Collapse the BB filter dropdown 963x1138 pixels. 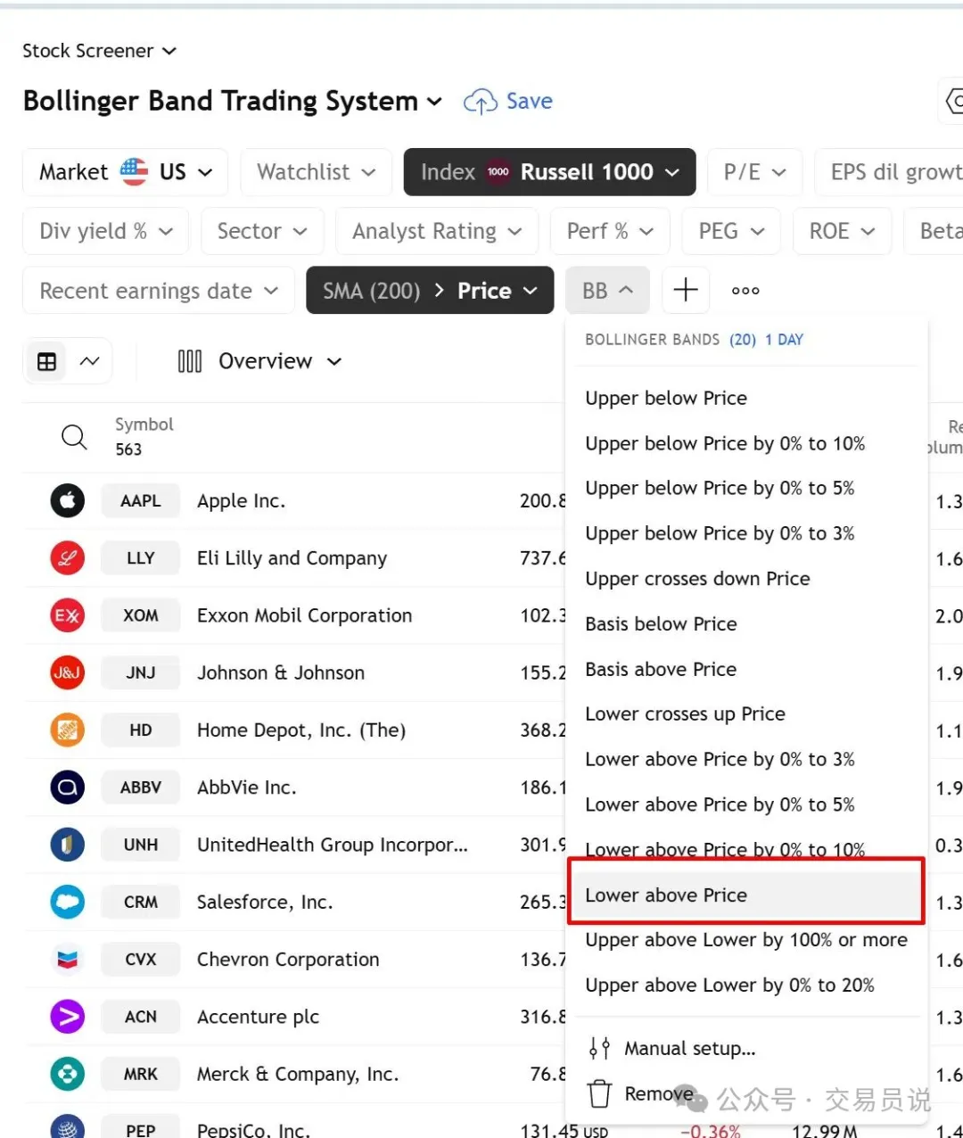click(607, 291)
